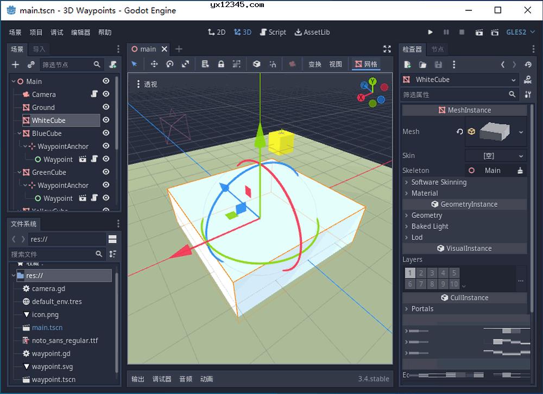543x394 pixels.
Task: Click the add child node icon in scene panel
Action: coord(15,64)
